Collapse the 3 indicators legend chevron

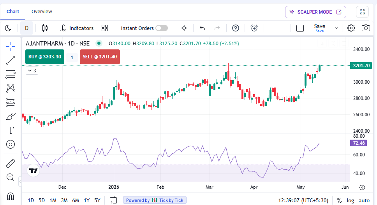32,70
